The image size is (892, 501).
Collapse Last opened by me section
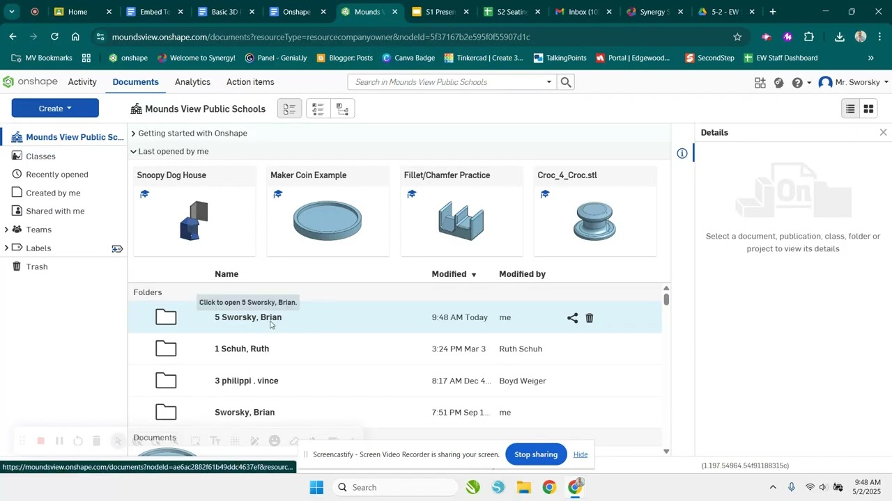133,152
